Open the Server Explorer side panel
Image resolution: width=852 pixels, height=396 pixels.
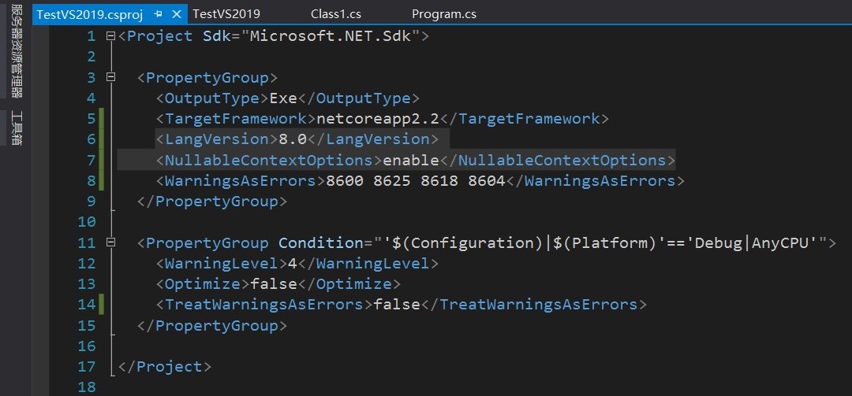click(x=17, y=53)
